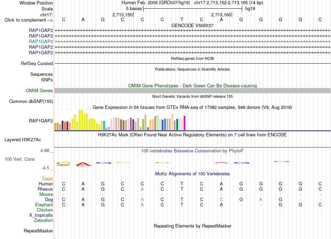Open the 100 Vert. Cons track label

click(x=20, y=159)
